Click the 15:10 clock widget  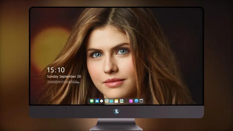coord(56,70)
